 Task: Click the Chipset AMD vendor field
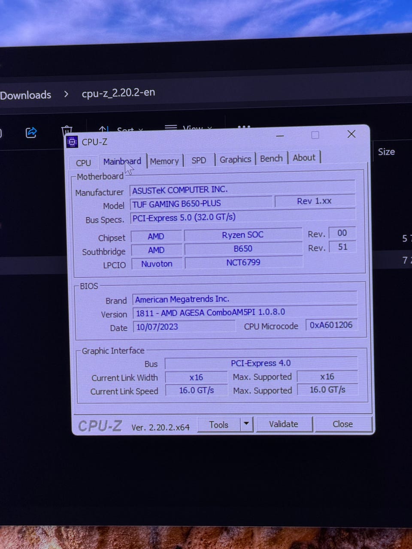pyautogui.click(x=156, y=236)
